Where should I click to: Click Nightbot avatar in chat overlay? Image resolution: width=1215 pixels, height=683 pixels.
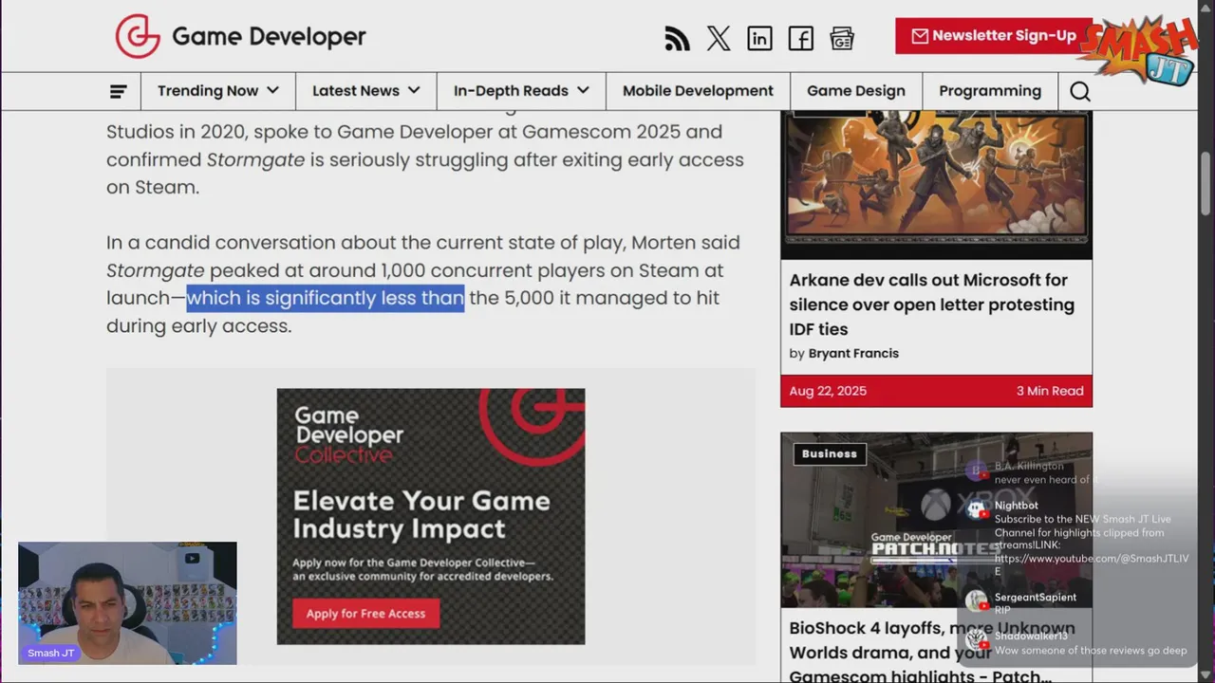pos(977,509)
